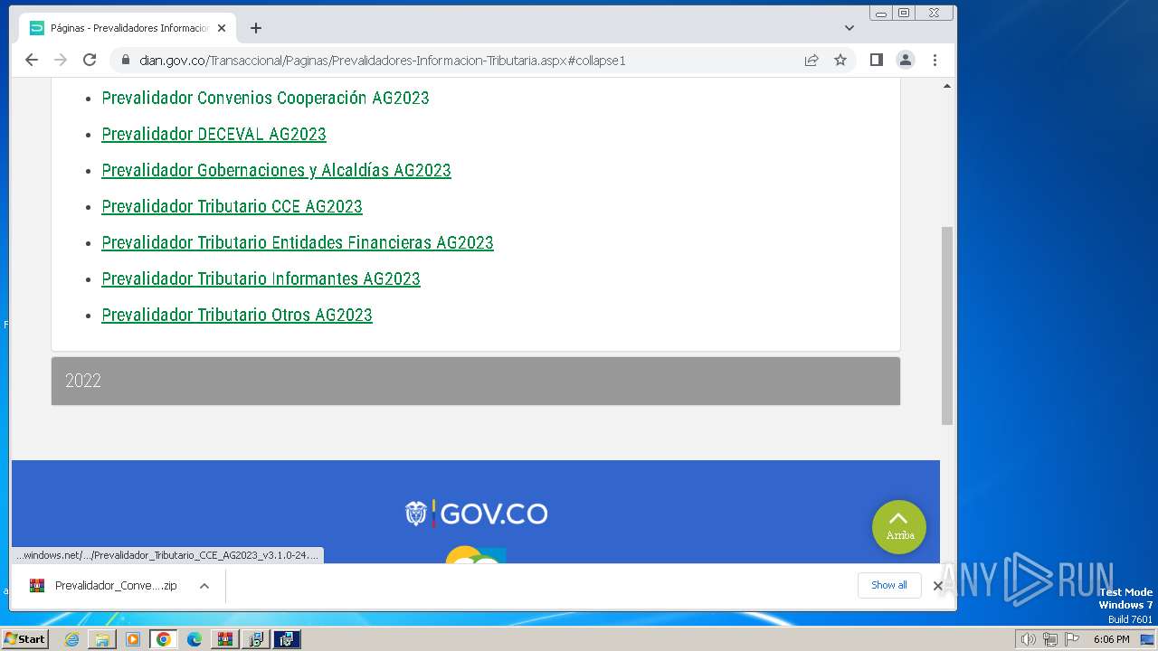Click the 6:06 PM system clock
Viewport: 1158px width, 651px height.
(1111, 639)
